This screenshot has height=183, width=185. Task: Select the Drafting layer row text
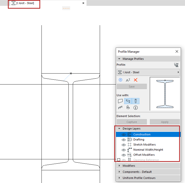139,139
